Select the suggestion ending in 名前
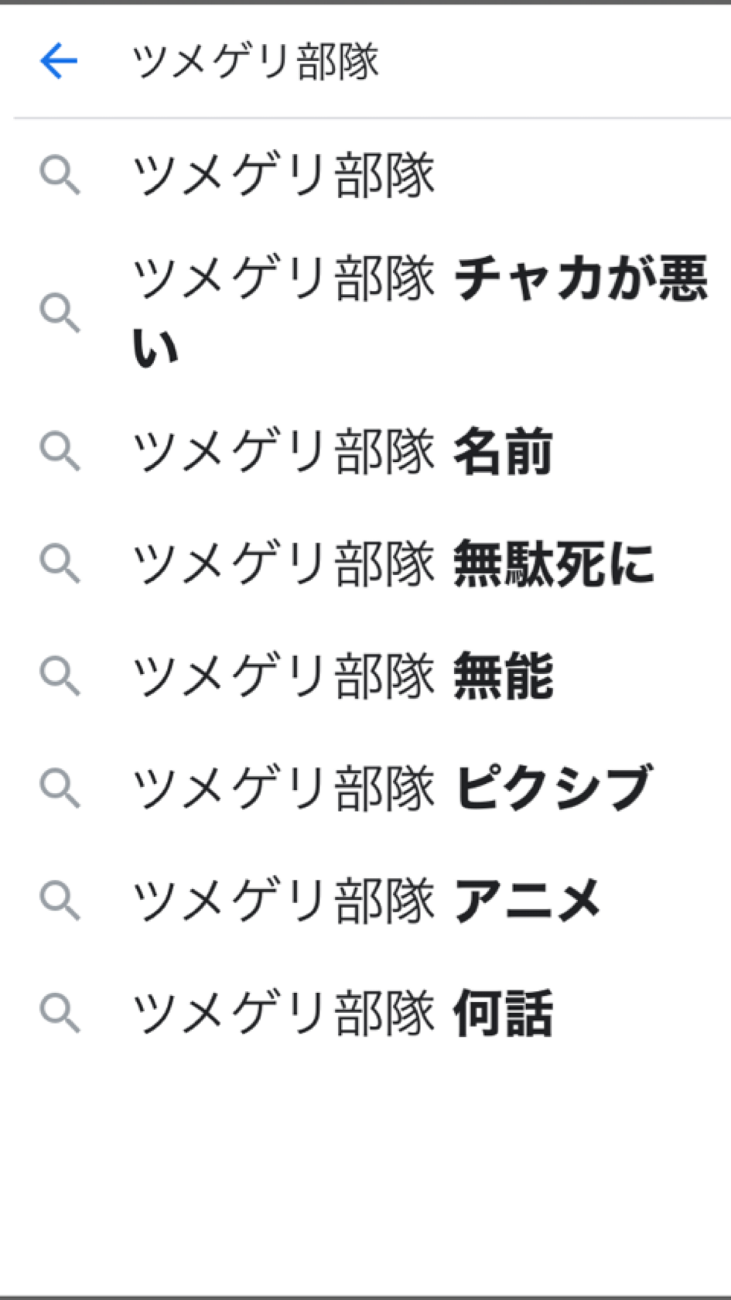The height and width of the screenshot is (1300, 731). coord(342,451)
